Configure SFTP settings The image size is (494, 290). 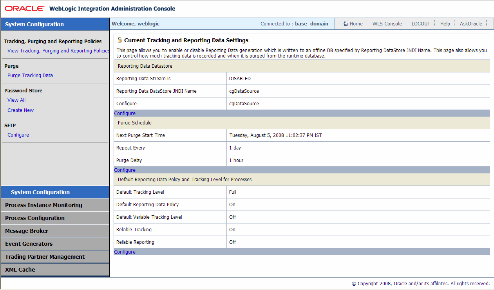point(18,135)
